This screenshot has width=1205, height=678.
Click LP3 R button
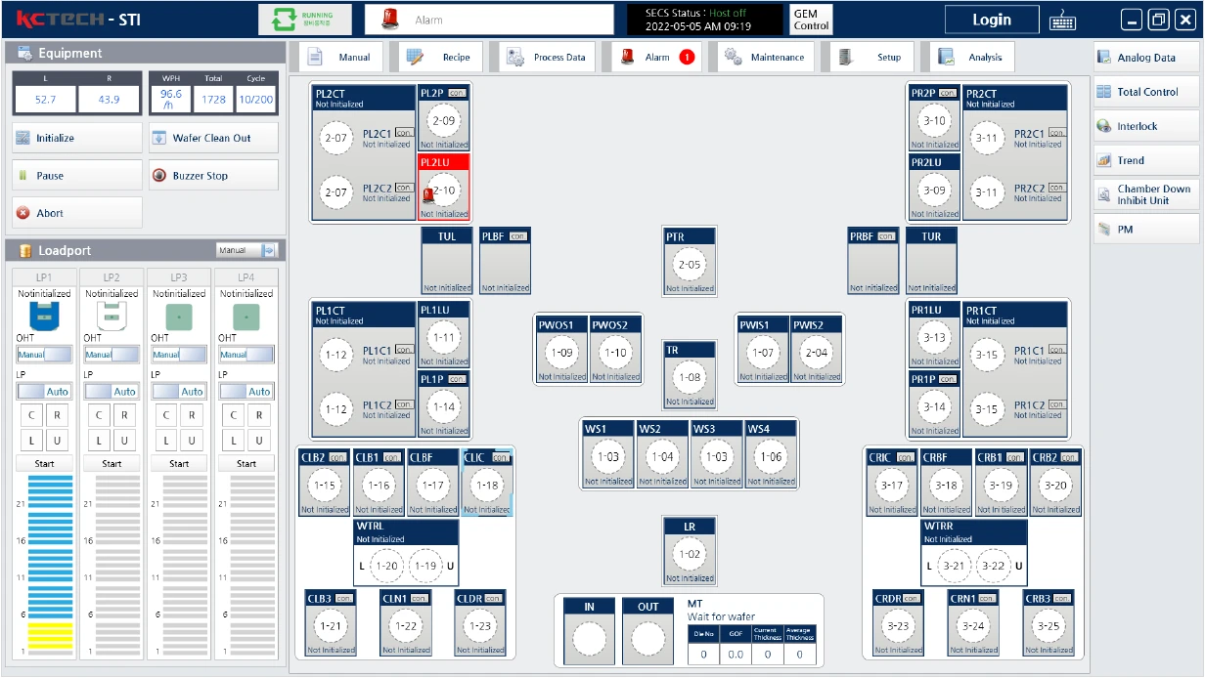193,415
